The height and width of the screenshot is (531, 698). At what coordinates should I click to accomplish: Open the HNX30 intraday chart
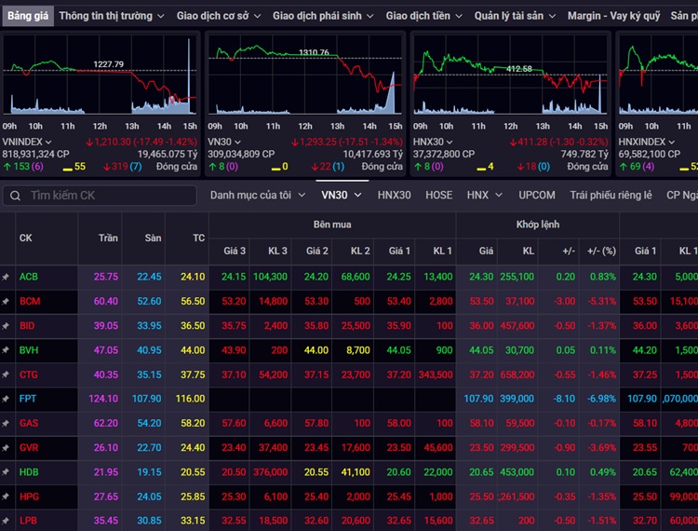point(511,75)
